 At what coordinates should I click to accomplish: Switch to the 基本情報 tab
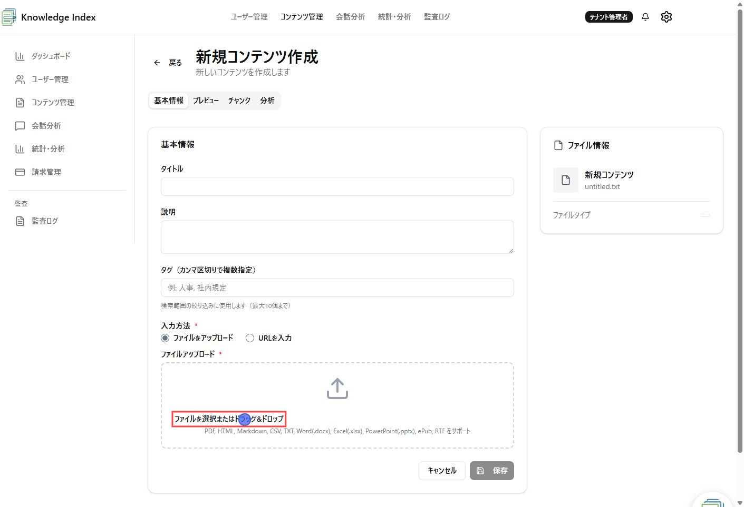tap(169, 101)
